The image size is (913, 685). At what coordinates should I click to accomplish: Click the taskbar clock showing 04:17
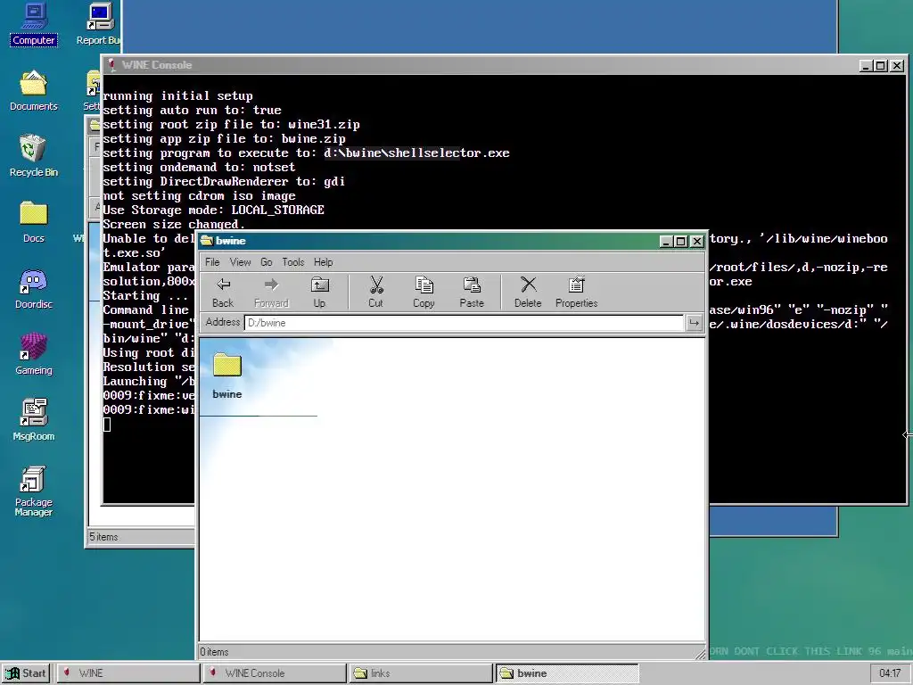click(x=890, y=673)
